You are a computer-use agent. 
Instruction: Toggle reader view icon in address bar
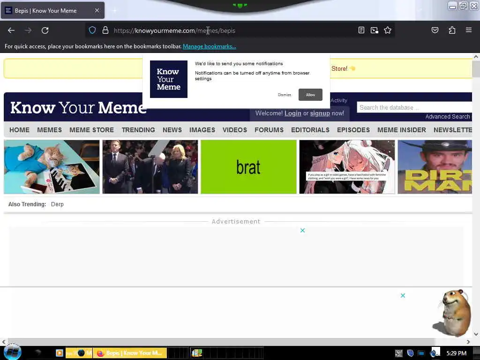tap(361, 30)
